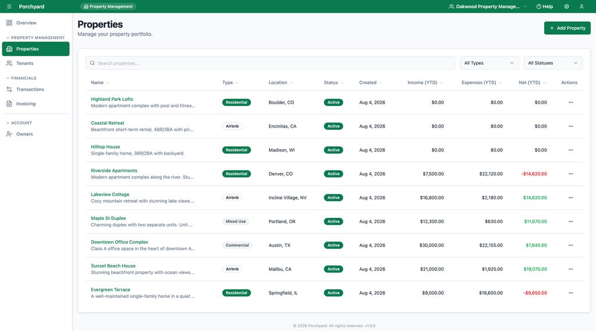Go to Tenants page
596x331 pixels.
click(36, 63)
